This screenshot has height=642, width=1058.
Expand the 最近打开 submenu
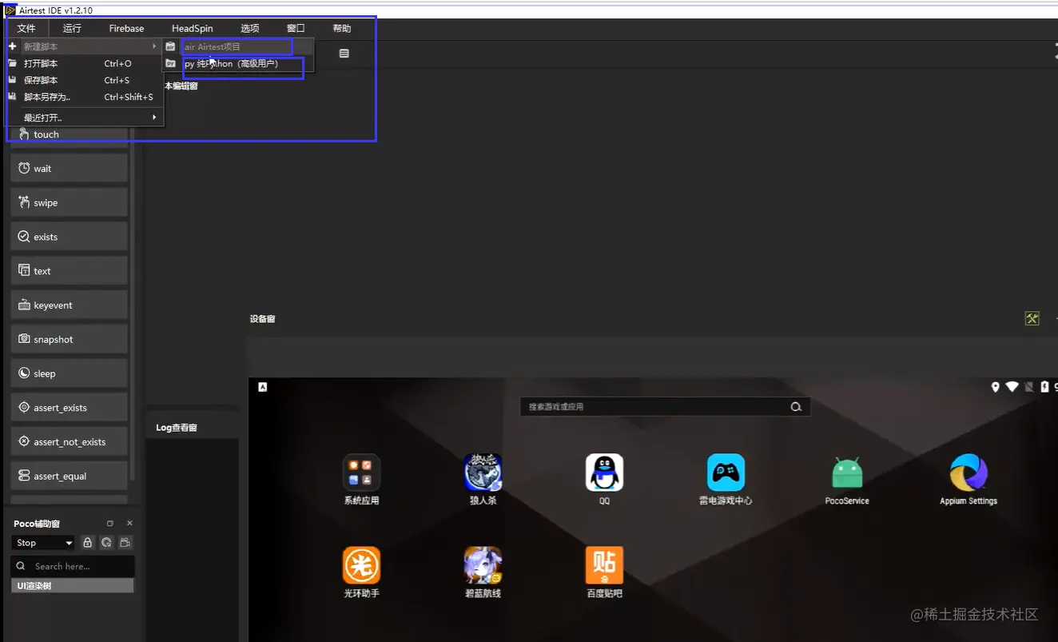[86, 118]
